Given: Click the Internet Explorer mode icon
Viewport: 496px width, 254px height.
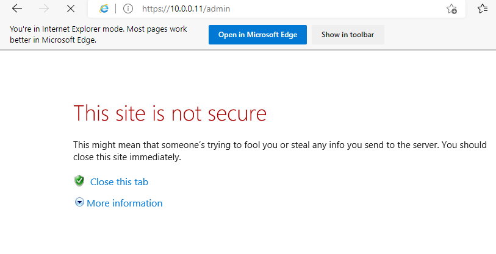Looking at the screenshot, I should (104, 9).
